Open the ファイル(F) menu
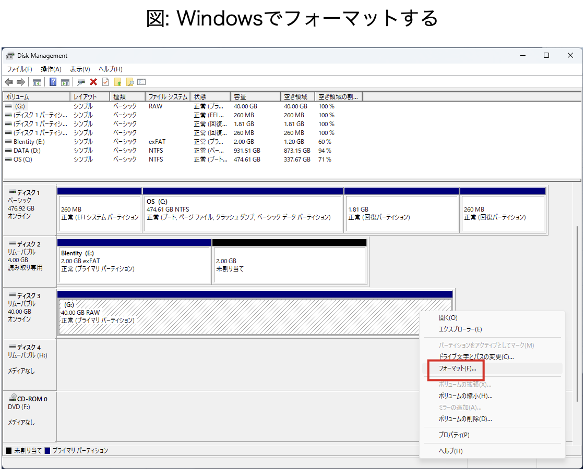The image size is (585, 469). pos(20,69)
